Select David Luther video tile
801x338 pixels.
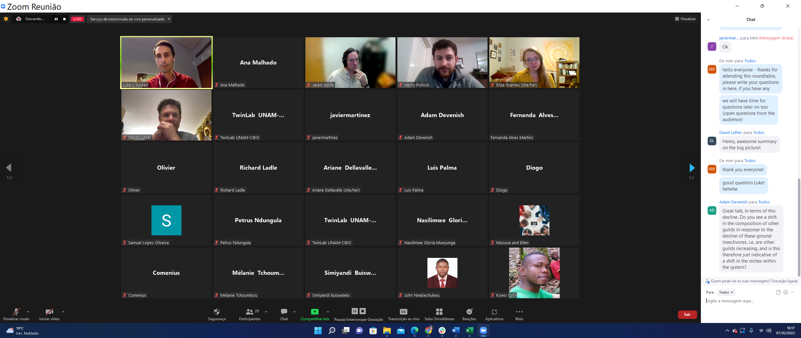click(166, 115)
